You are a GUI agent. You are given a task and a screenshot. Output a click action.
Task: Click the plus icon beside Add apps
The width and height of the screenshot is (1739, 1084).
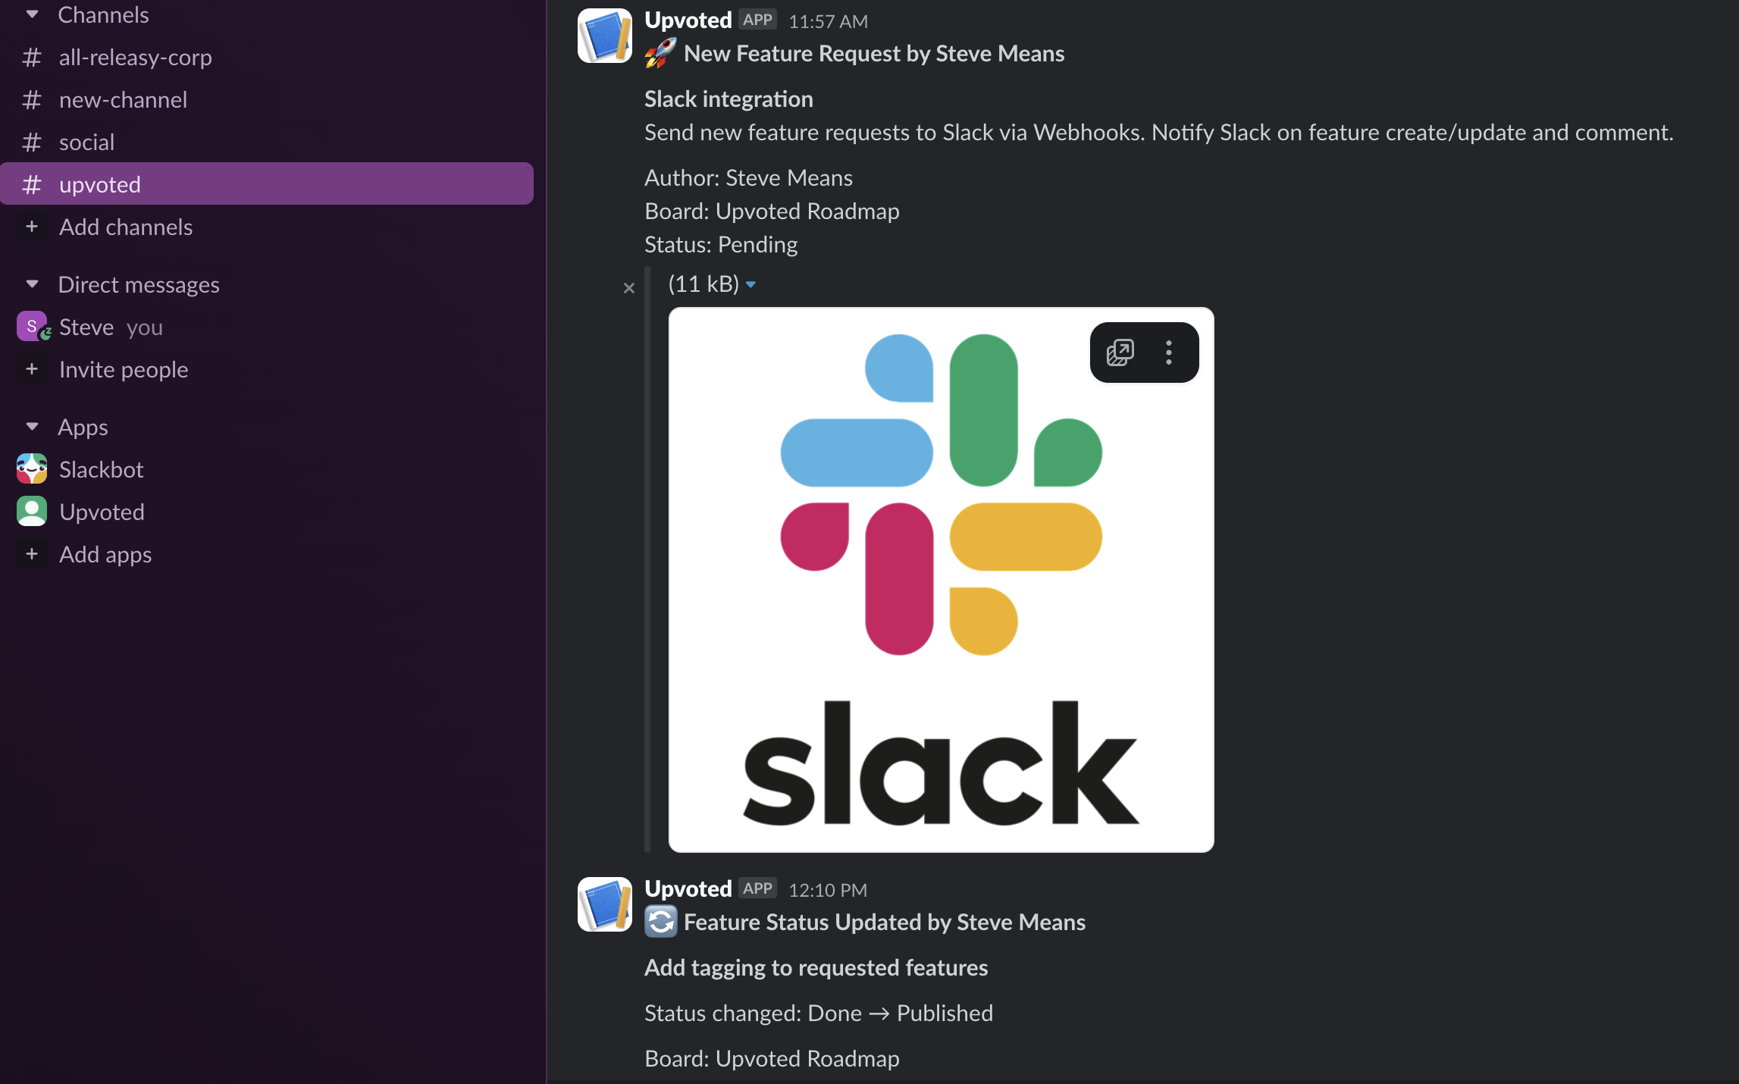click(32, 554)
